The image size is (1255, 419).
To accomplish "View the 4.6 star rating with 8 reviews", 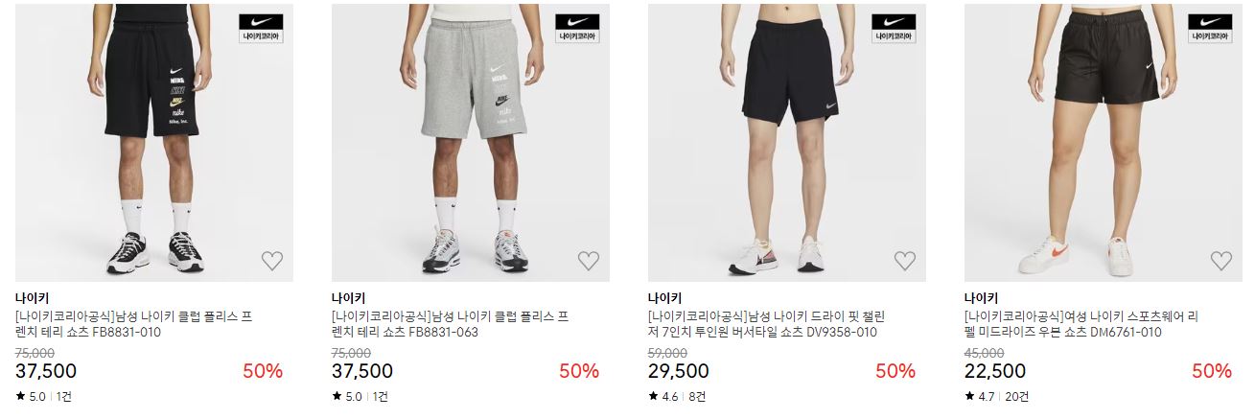I will (x=677, y=396).
